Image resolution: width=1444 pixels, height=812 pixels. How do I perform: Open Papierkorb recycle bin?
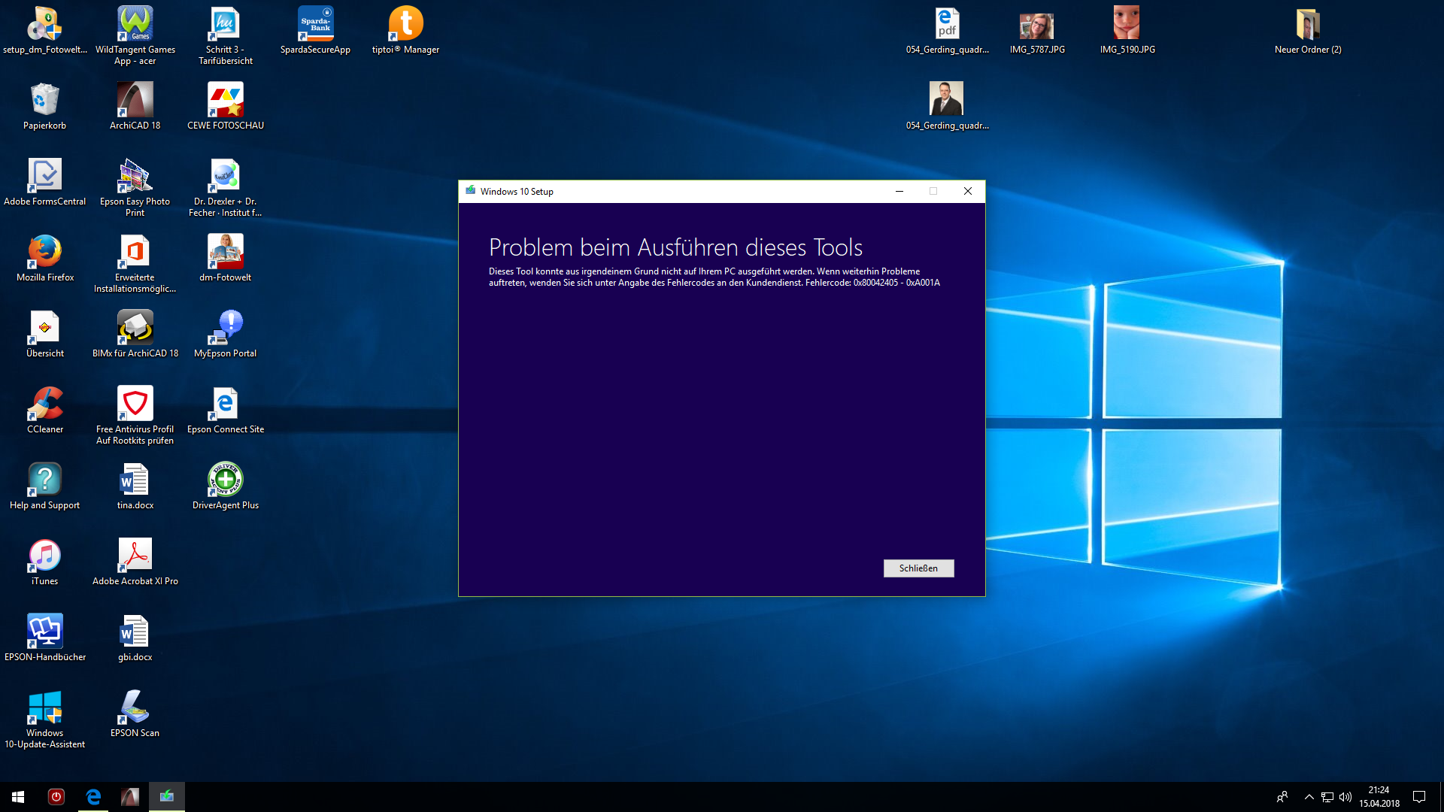(45, 107)
